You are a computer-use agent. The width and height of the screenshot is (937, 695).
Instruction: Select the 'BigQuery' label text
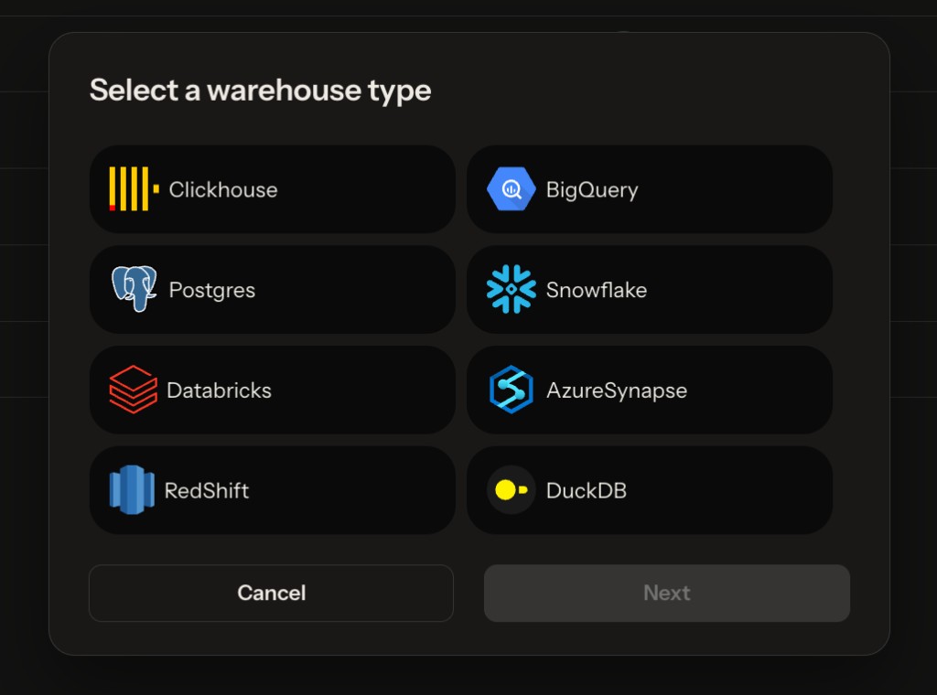click(x=592, y=190)
